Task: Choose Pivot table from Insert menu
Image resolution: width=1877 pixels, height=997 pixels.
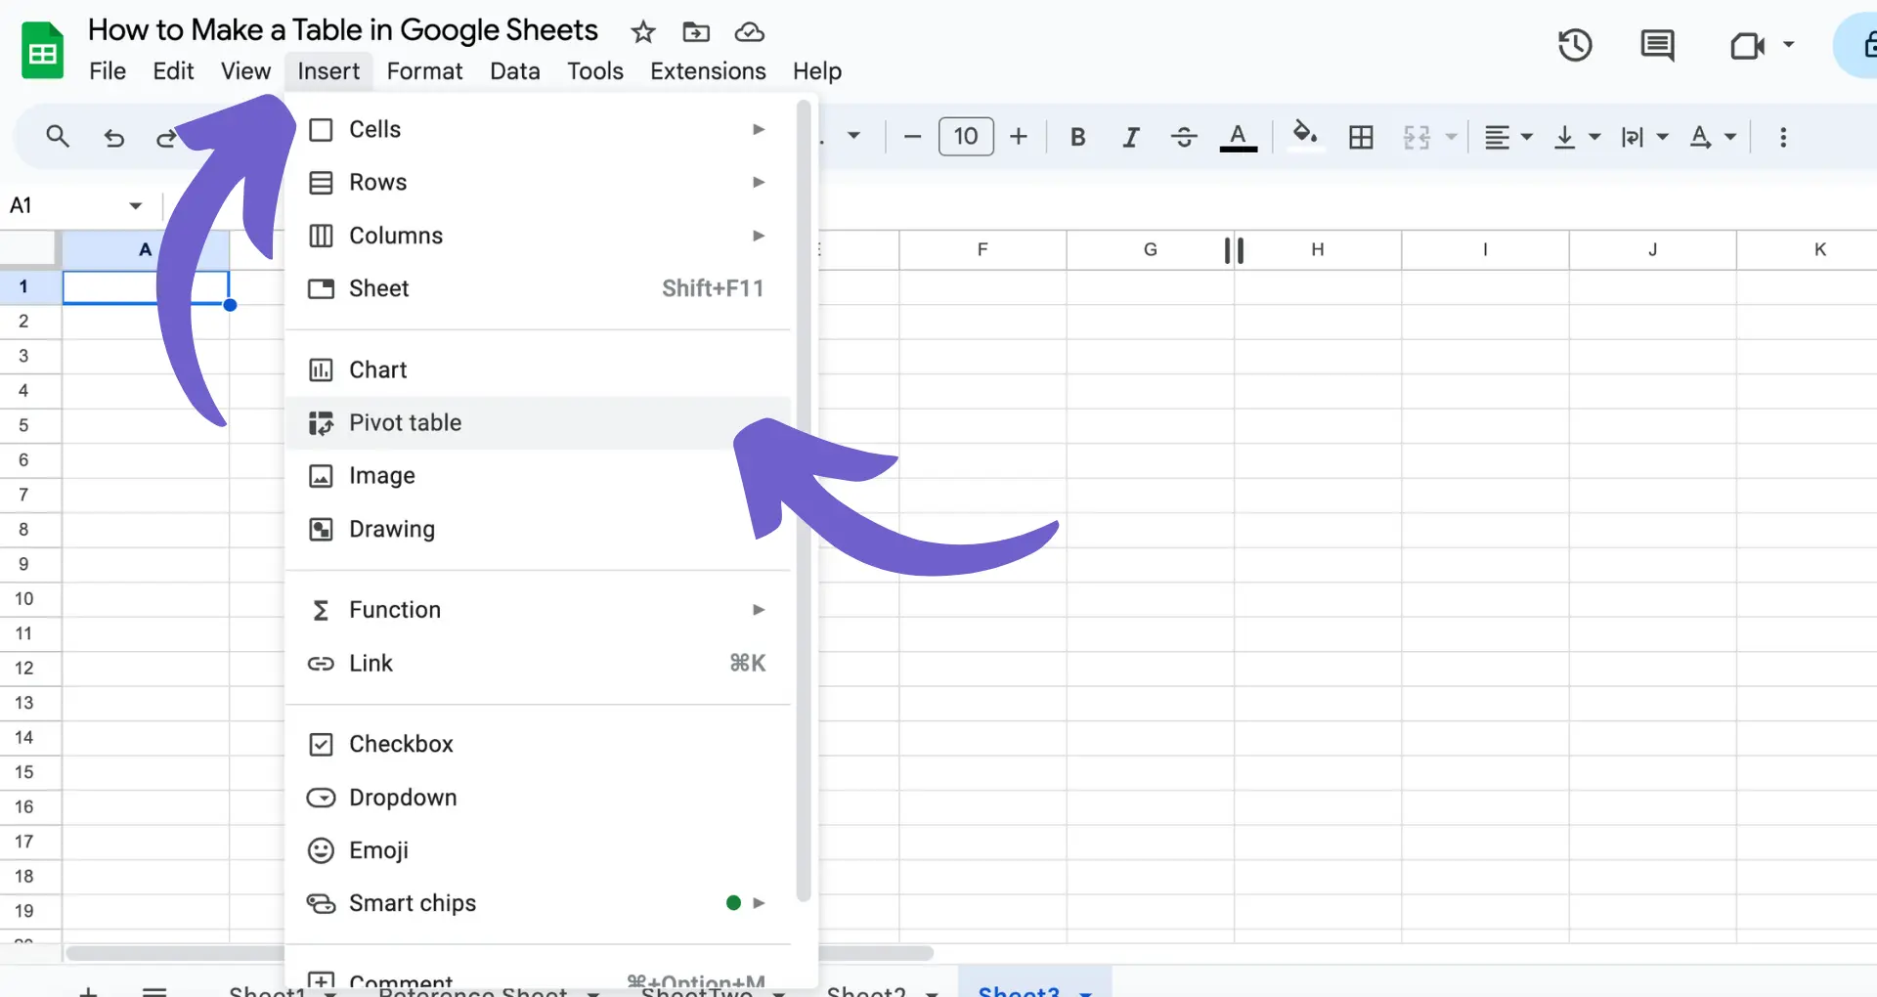Action: click(538, 423)
